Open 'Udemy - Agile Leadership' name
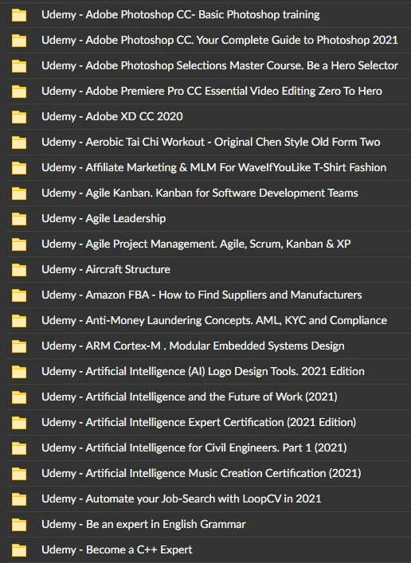Screen dimensions: 411x563 tap(104, 219)
